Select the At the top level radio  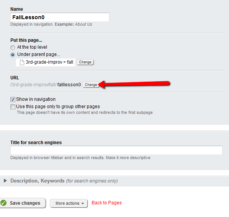(x=13, y=48)
